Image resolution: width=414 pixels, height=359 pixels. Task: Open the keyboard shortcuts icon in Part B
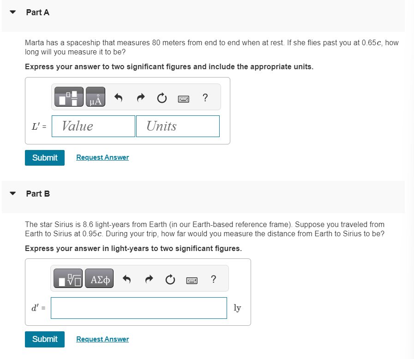pos(192,280)
